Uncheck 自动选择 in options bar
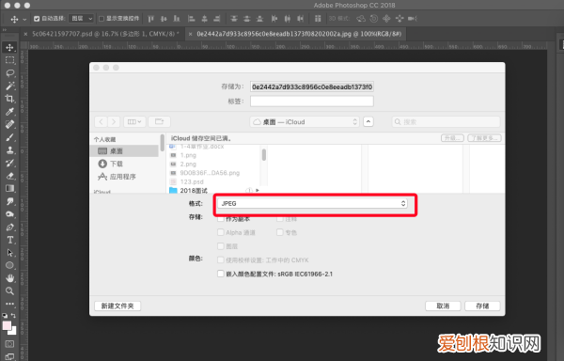 37,19
